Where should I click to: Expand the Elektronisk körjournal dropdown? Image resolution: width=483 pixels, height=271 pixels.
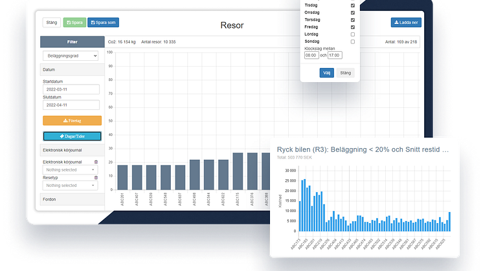tap(70, 170)
